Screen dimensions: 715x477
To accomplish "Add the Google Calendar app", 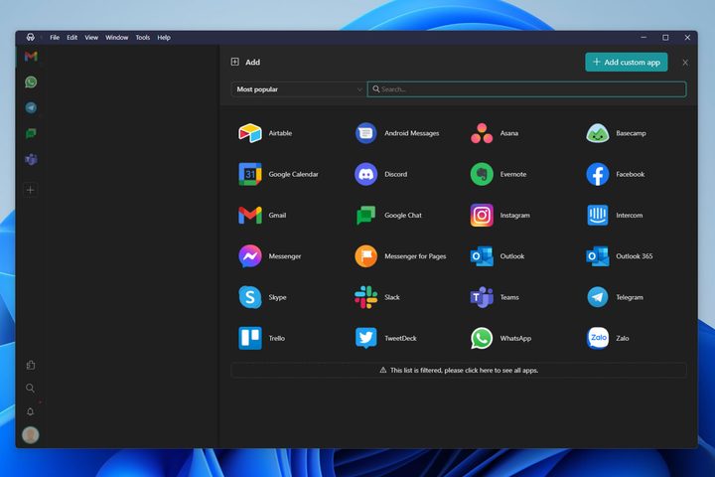I will point(279,174).
